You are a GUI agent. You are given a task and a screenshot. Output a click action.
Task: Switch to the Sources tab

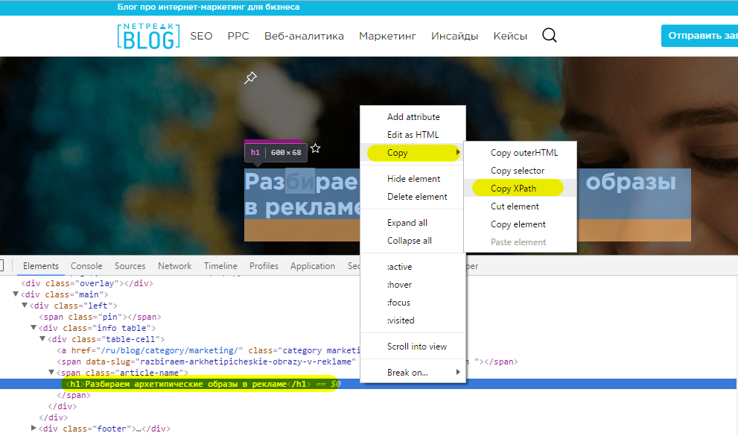coord(130,266)
